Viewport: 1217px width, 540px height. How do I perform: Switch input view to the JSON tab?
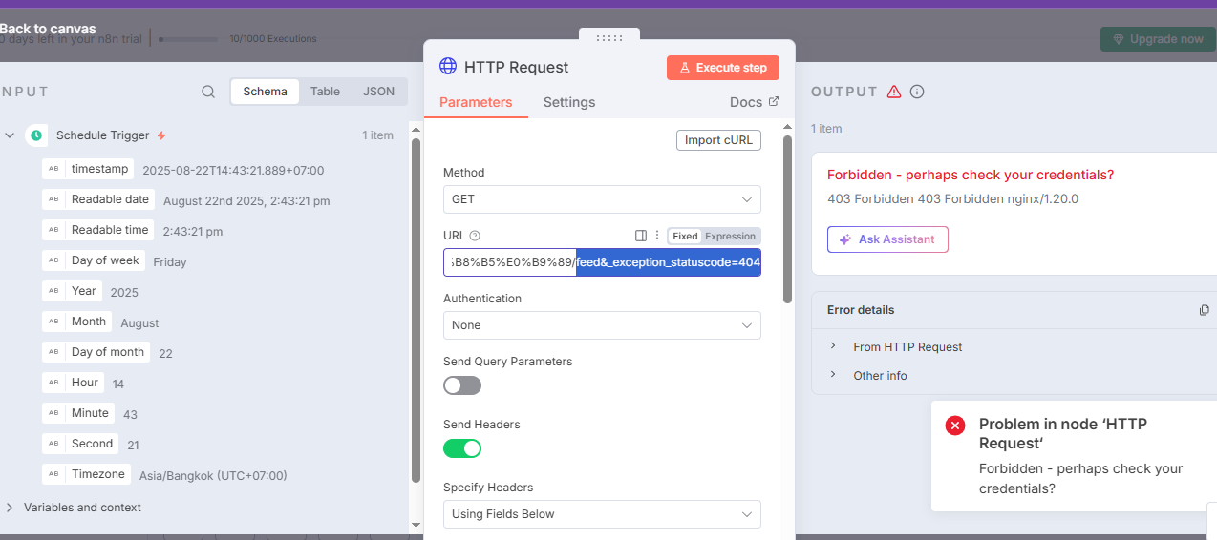[378, 92]
